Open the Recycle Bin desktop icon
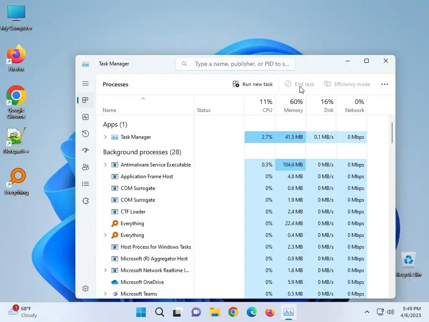 coord(408,265)
